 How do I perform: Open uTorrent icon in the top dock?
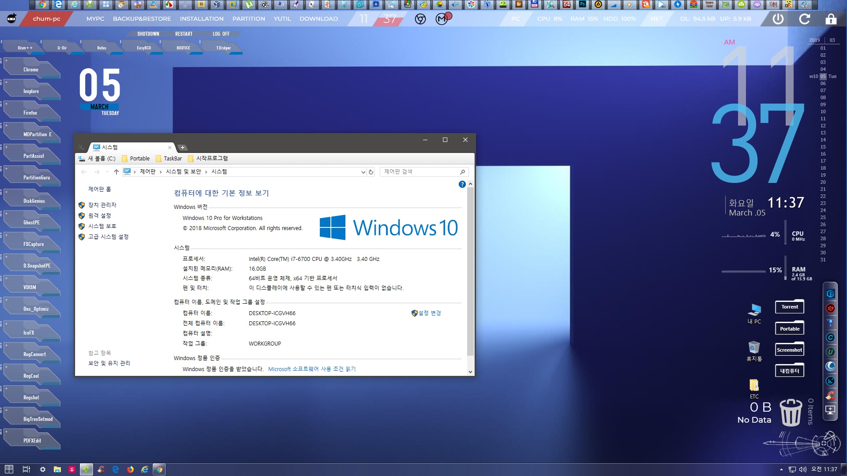[249, 4]
